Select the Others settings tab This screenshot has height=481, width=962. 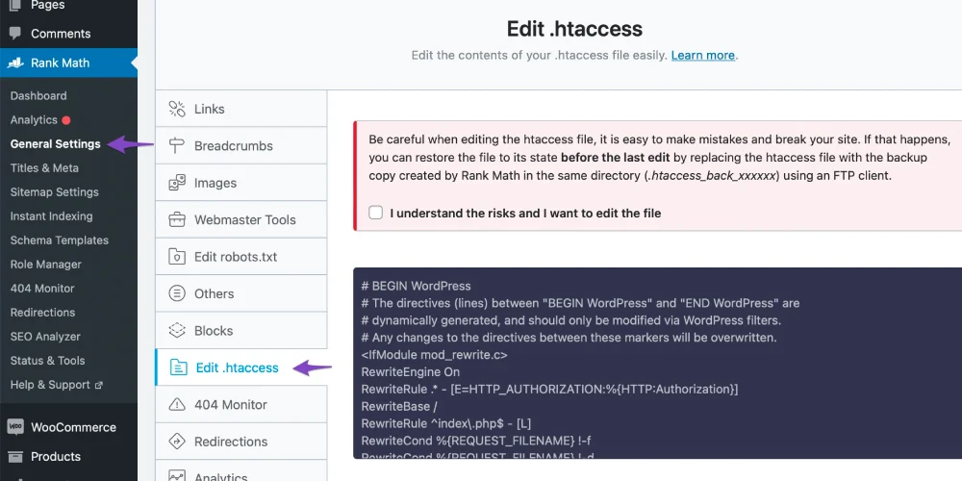coord(241,293)
